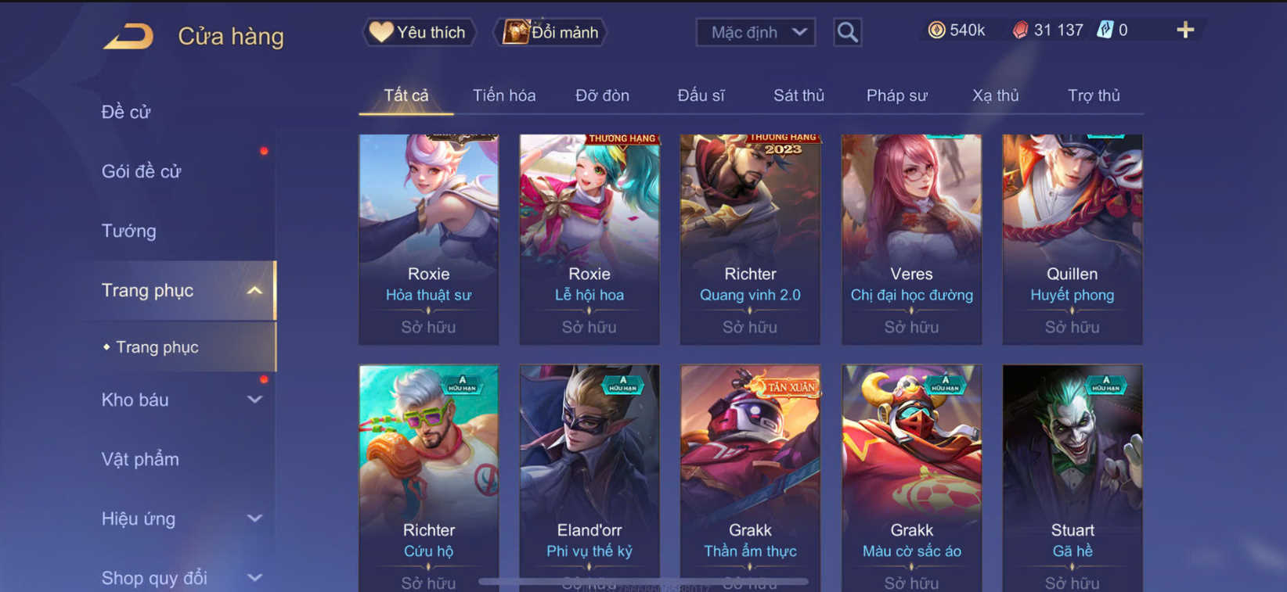Tap the red ruby currency icon

click(1020, 30)
